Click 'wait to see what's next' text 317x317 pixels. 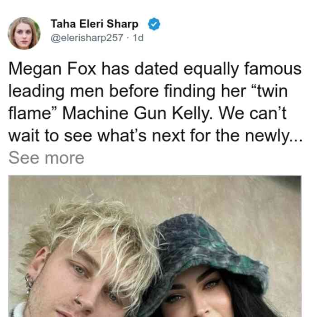[96, 135]
